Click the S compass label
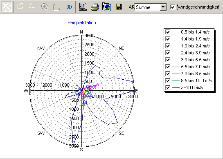 (x=81, y=150)
